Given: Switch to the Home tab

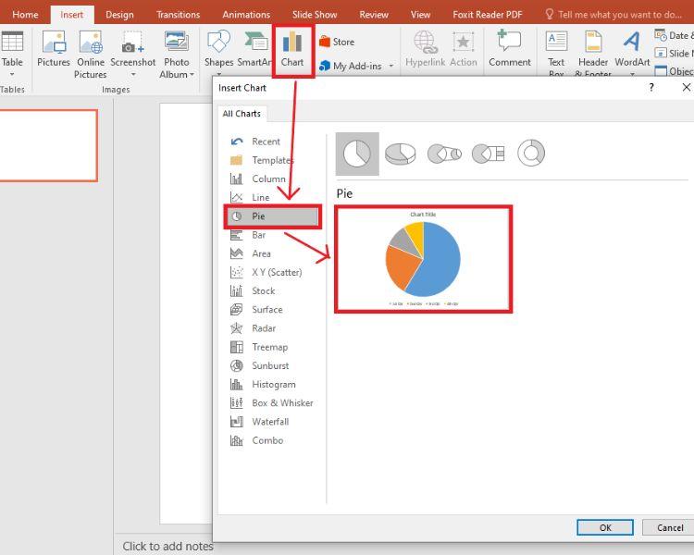Looking at the screenshot, I should click(25, 15).
